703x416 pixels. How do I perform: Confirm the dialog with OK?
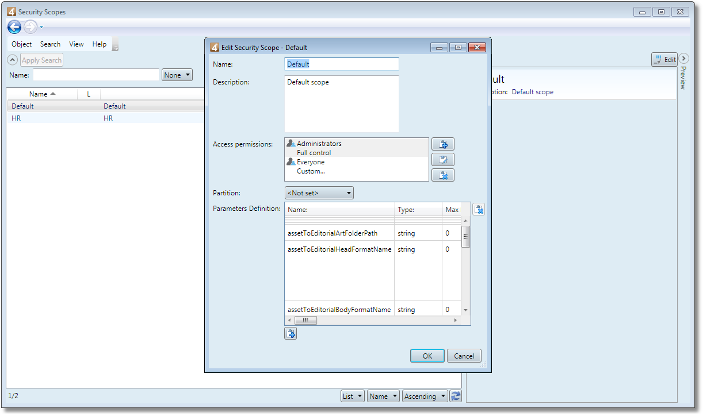[427, 356]
